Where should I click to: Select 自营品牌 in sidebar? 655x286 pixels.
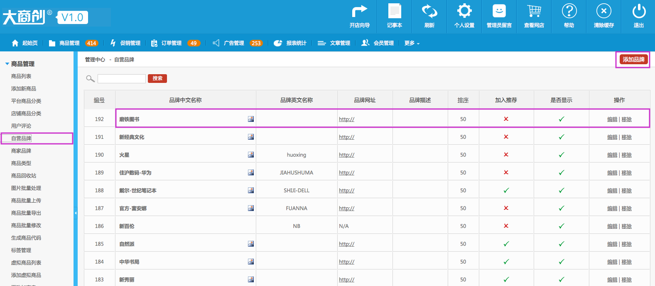(x=21, y=138)
